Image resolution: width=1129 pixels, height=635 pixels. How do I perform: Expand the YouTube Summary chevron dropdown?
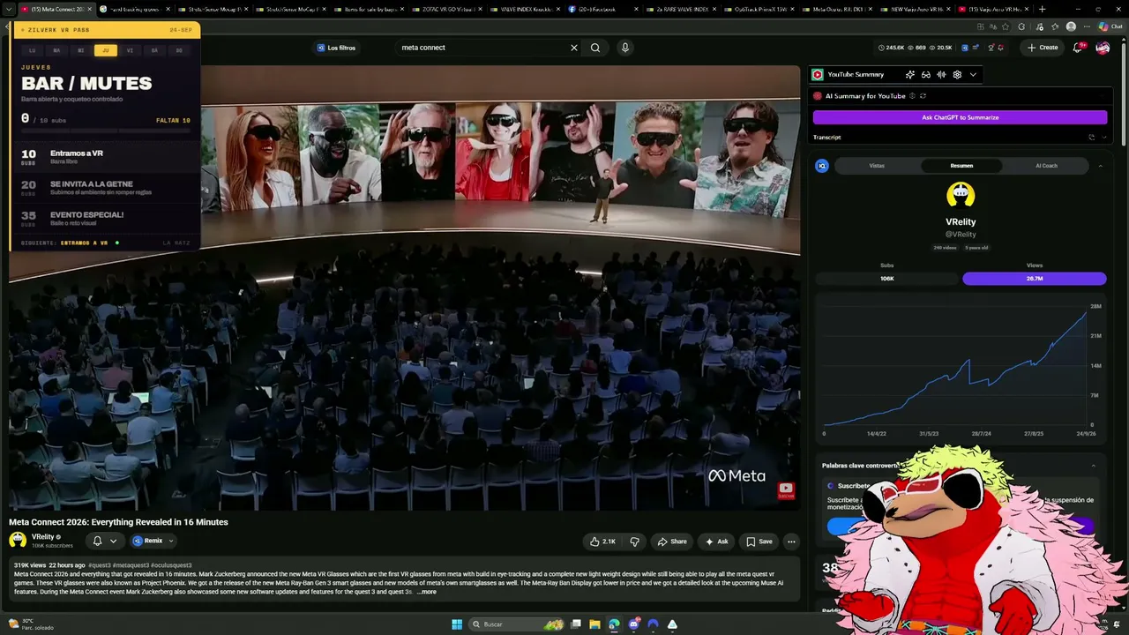click(973, 75)
